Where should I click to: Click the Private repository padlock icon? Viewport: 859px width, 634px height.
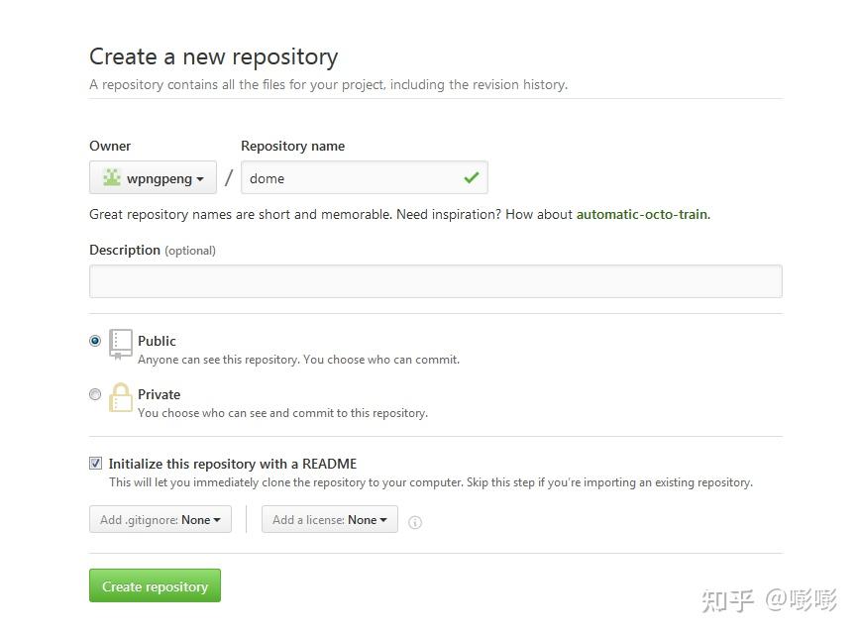click(120, 396)
